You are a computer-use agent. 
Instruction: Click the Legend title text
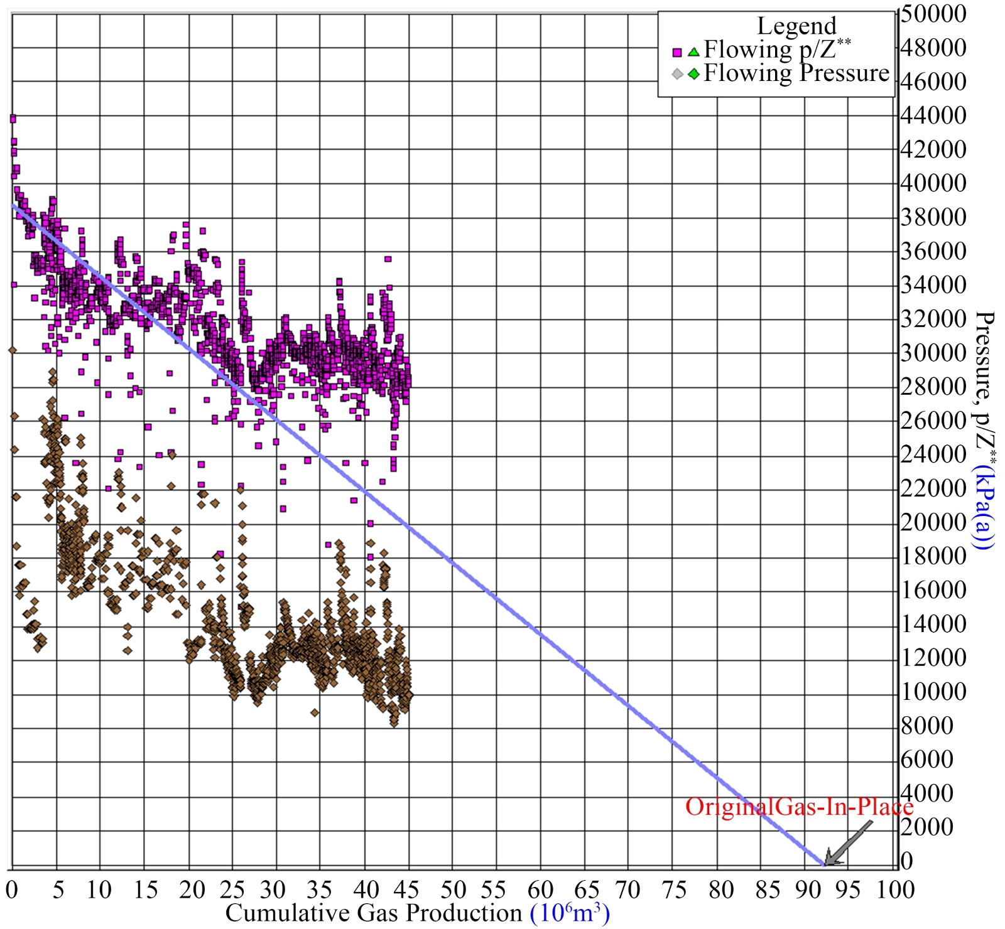click(x=796, y=26)
